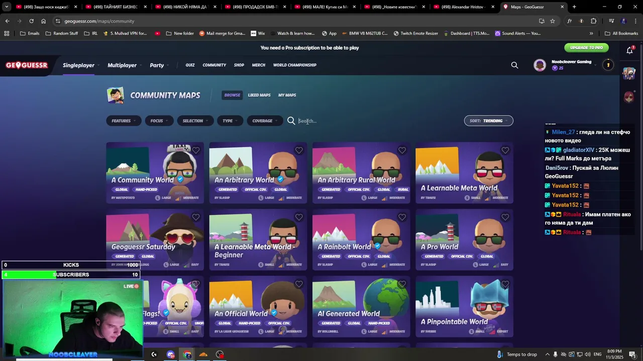Image resolution: width=643 pixels, height=361 pixels.
Task: Open the Merch nav item
Action: (x=258, y=65)
